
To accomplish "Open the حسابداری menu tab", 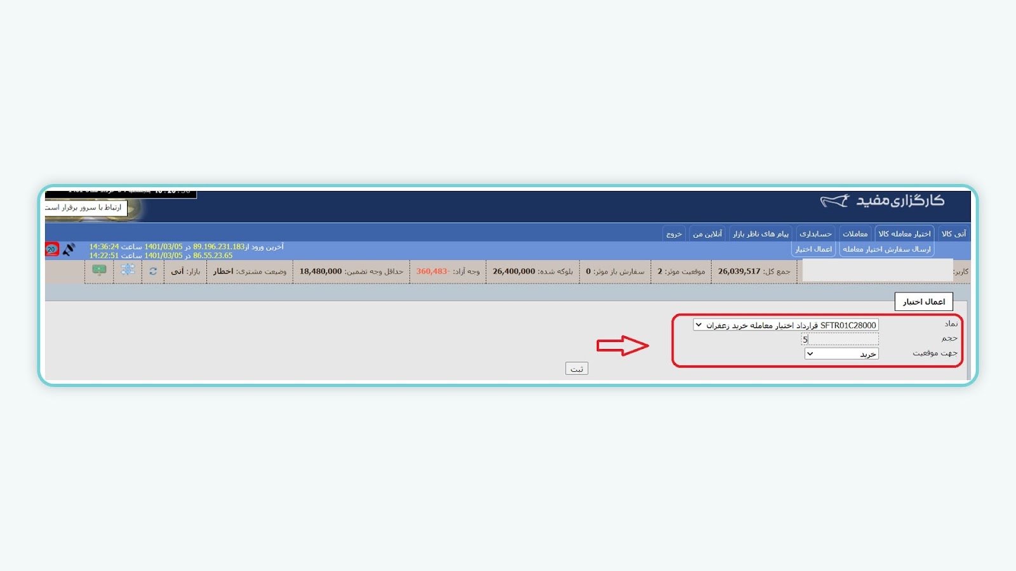I will pyautogui.click(x=815, y=234).
